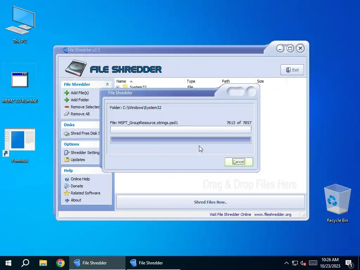360x270 pixels.
Task: Click the touch keyboard tray icon
Action: (x=313, y=263)
